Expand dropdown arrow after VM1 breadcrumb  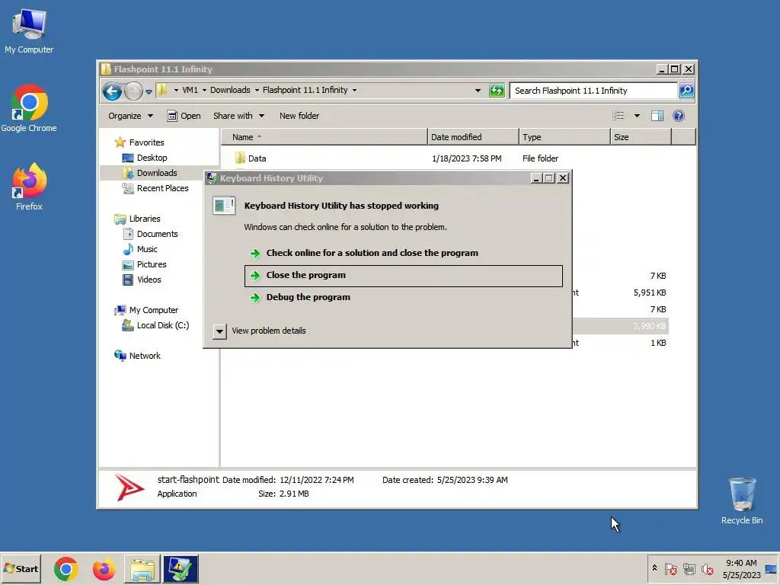pos(204,91)
